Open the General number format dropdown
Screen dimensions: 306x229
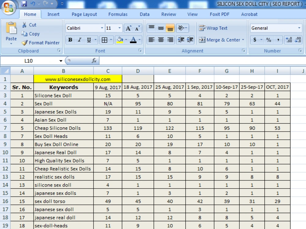[299, 28]
